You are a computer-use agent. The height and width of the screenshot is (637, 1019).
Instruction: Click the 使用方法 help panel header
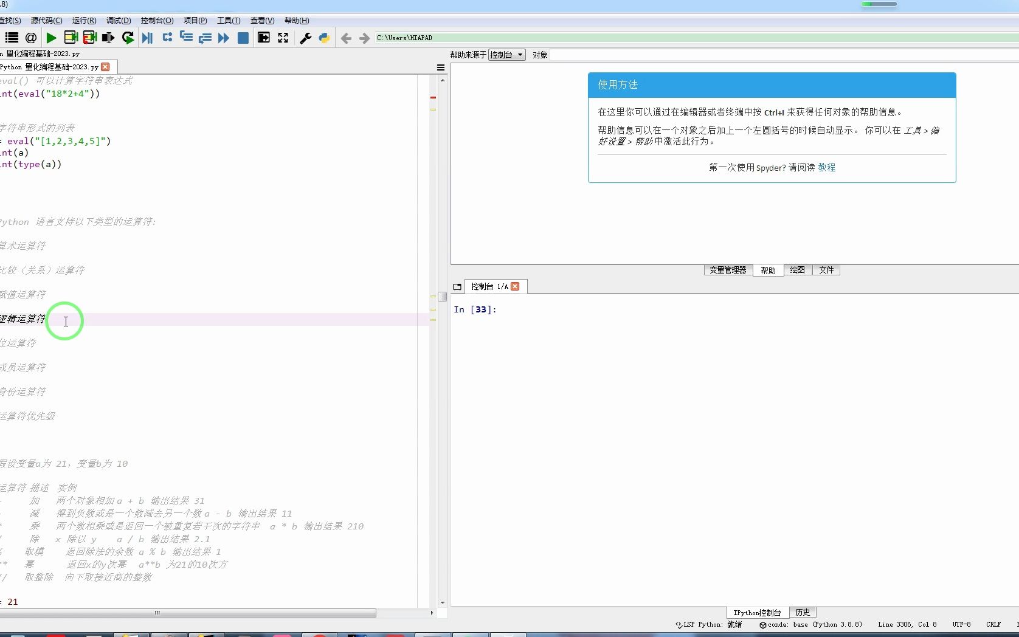(772, 85)
